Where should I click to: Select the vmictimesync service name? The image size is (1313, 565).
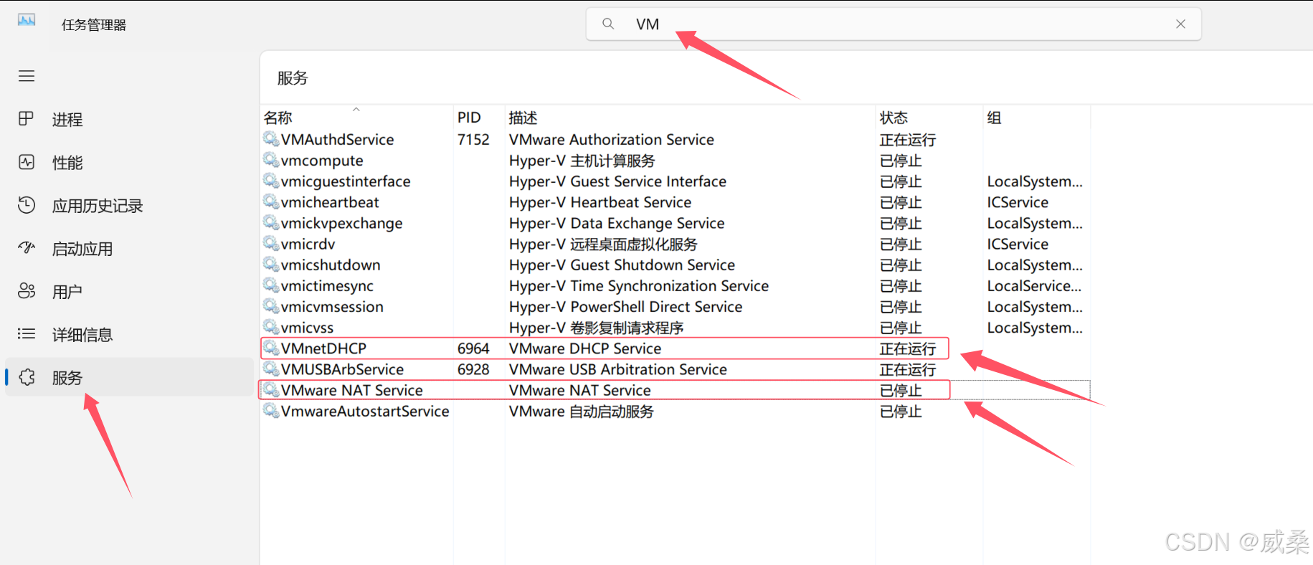point(327,285)
